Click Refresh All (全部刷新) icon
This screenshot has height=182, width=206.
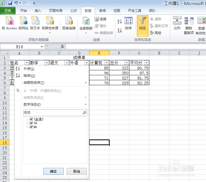click(86, 21)
